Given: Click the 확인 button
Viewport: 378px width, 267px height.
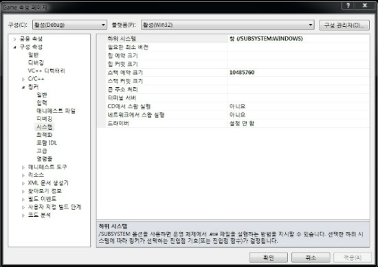Looking at the screenshot, I should [268, 258].
